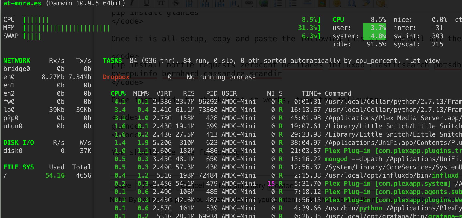Click the SWAP bar gauge
Viewport: 462px width, 218px height.
tap(32, 36)
